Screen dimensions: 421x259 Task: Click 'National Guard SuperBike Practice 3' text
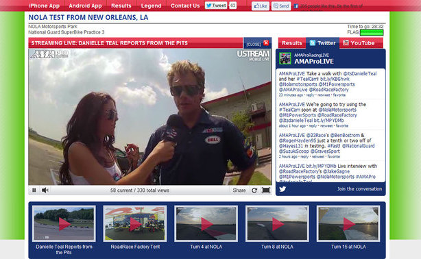pos(67,32)
